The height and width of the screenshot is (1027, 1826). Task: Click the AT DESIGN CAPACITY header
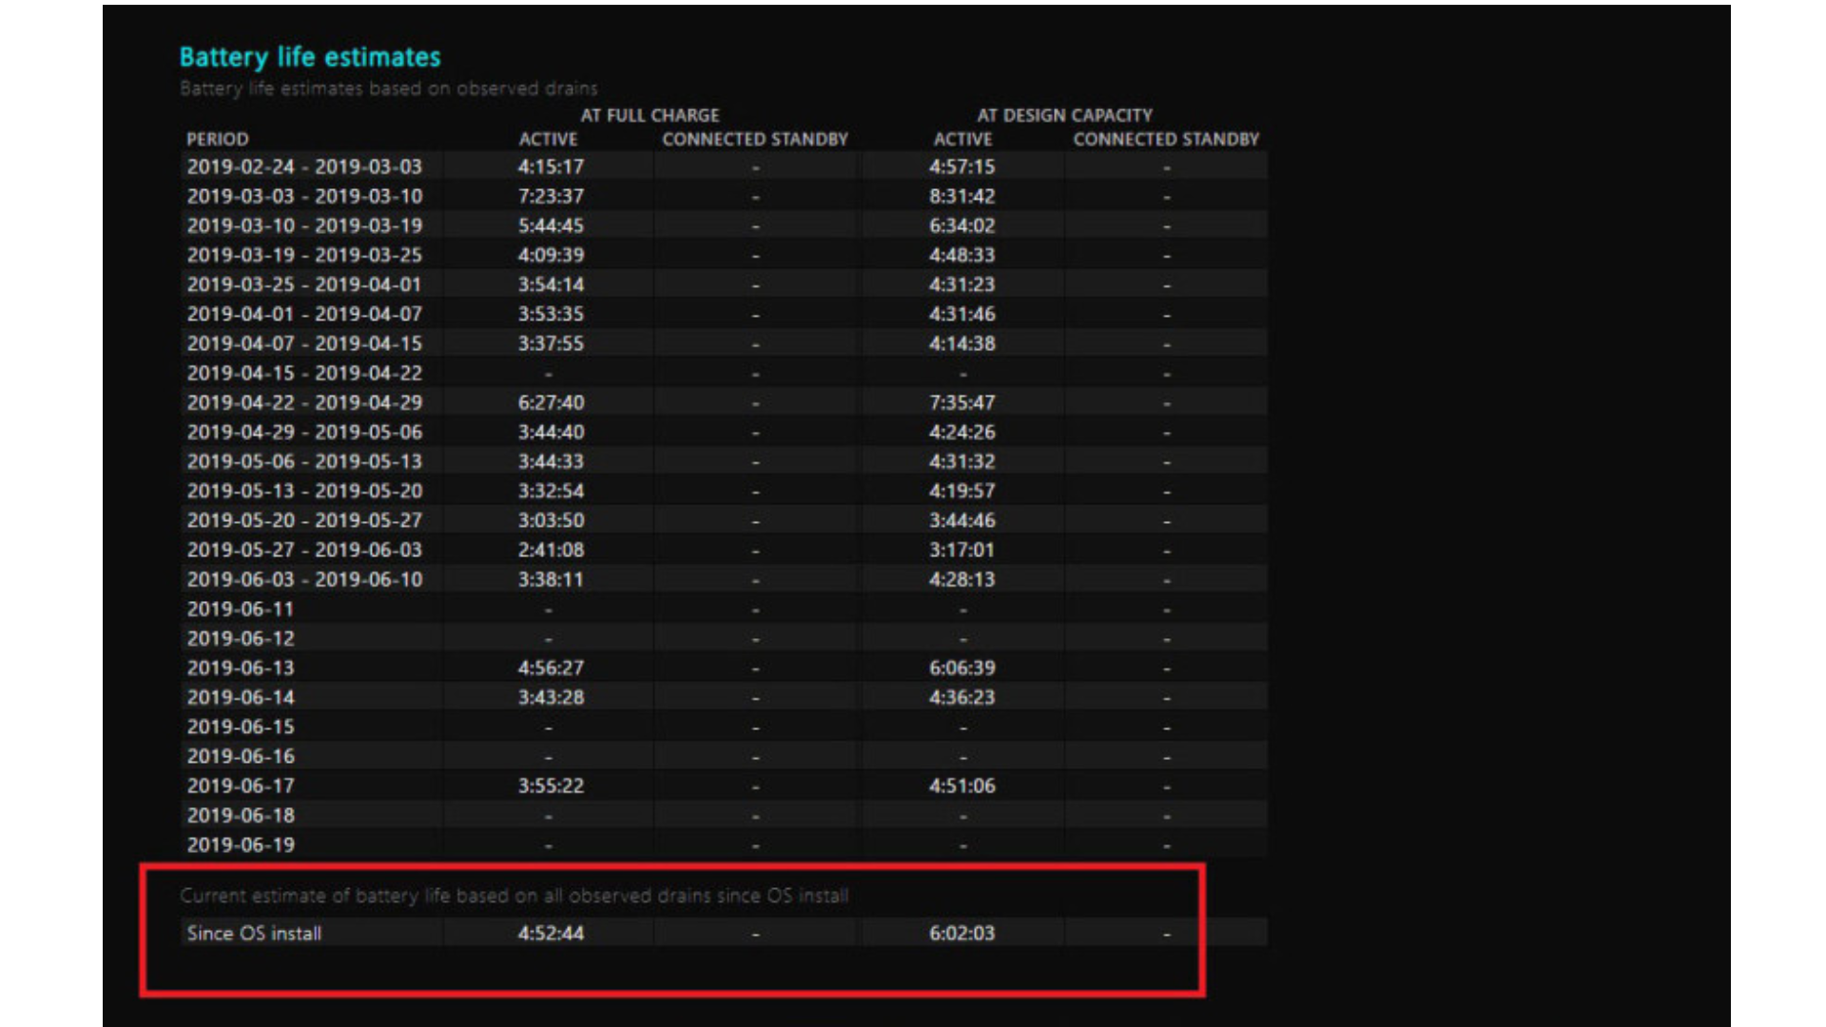(1064, 115)
